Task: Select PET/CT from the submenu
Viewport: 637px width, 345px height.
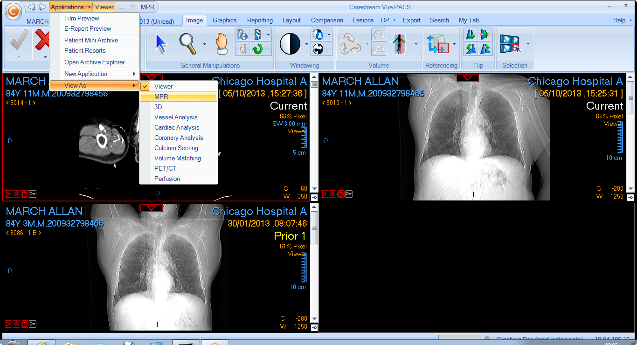Action: point(179,168)
